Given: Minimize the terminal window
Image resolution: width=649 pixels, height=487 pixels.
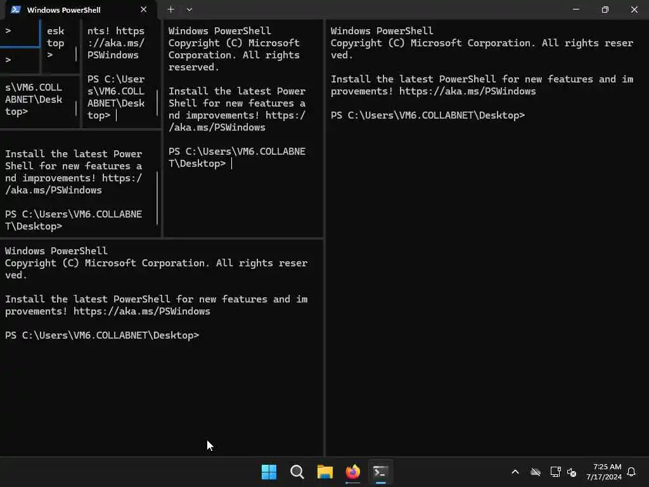Looking at the screenshot, I should pos(575,9).
